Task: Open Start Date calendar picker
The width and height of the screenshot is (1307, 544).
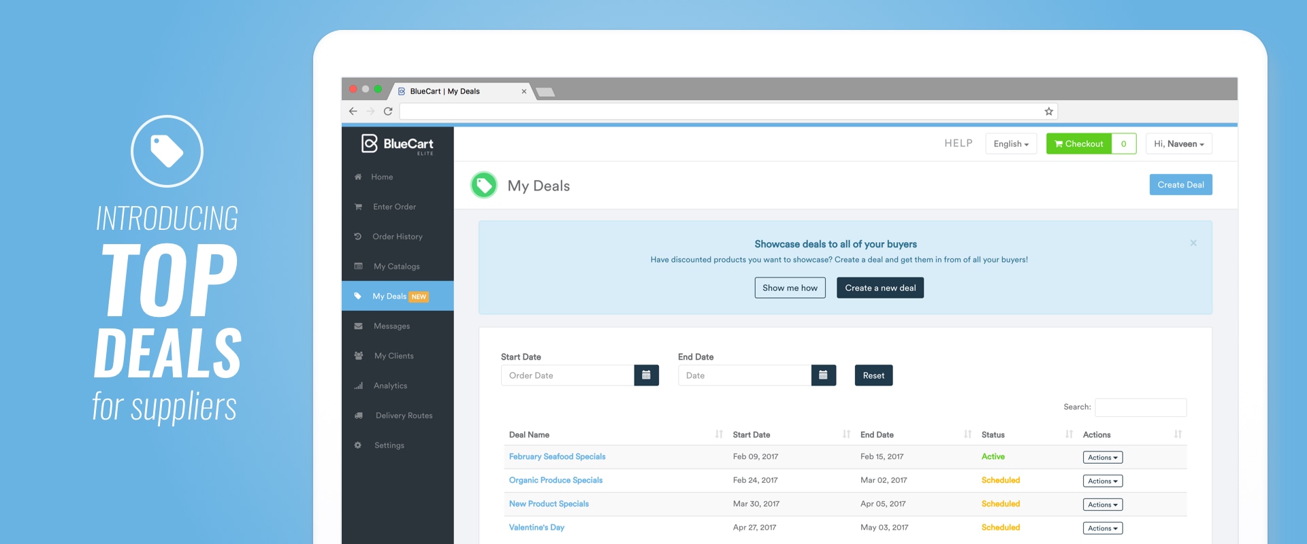Action: 646,375
